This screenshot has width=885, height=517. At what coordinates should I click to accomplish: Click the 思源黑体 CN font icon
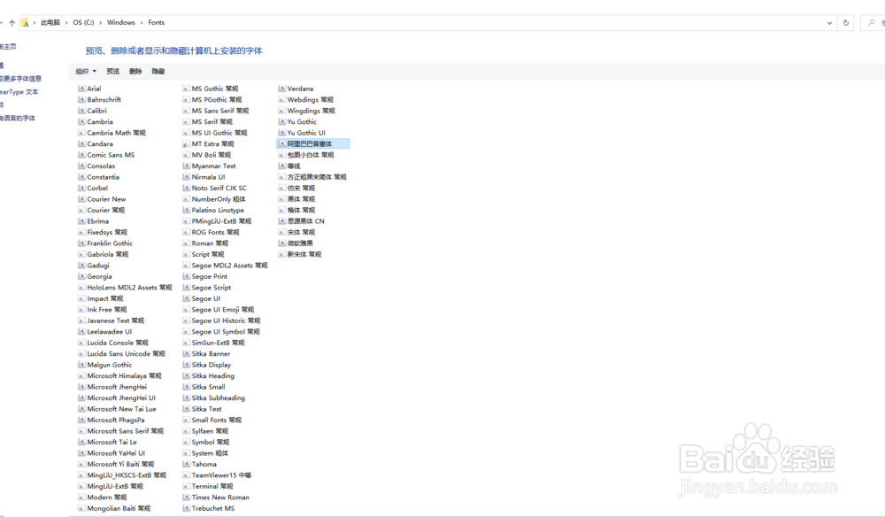[282, 221]
